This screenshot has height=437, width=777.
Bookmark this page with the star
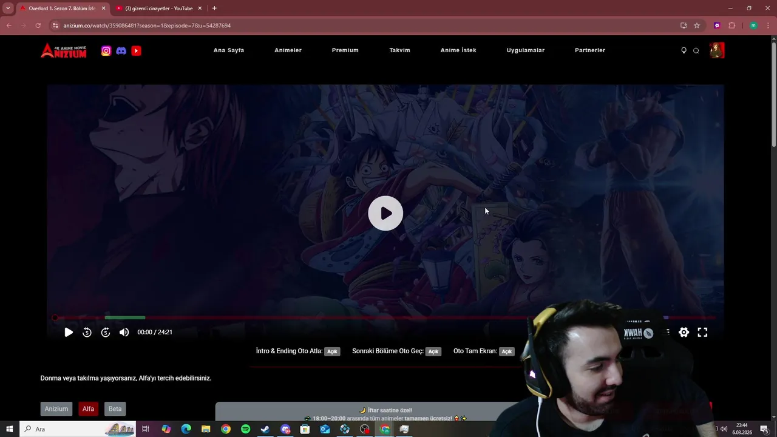[697, 25]
